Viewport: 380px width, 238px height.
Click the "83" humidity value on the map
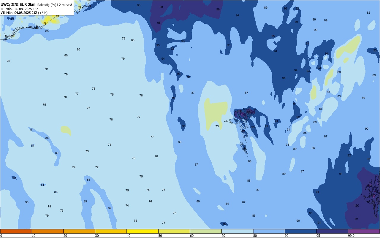339,96
